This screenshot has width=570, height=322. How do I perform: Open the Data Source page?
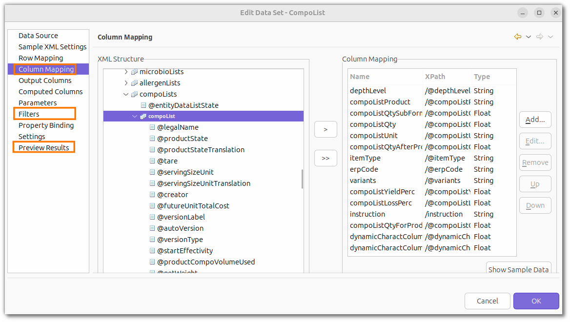point(38,36)
